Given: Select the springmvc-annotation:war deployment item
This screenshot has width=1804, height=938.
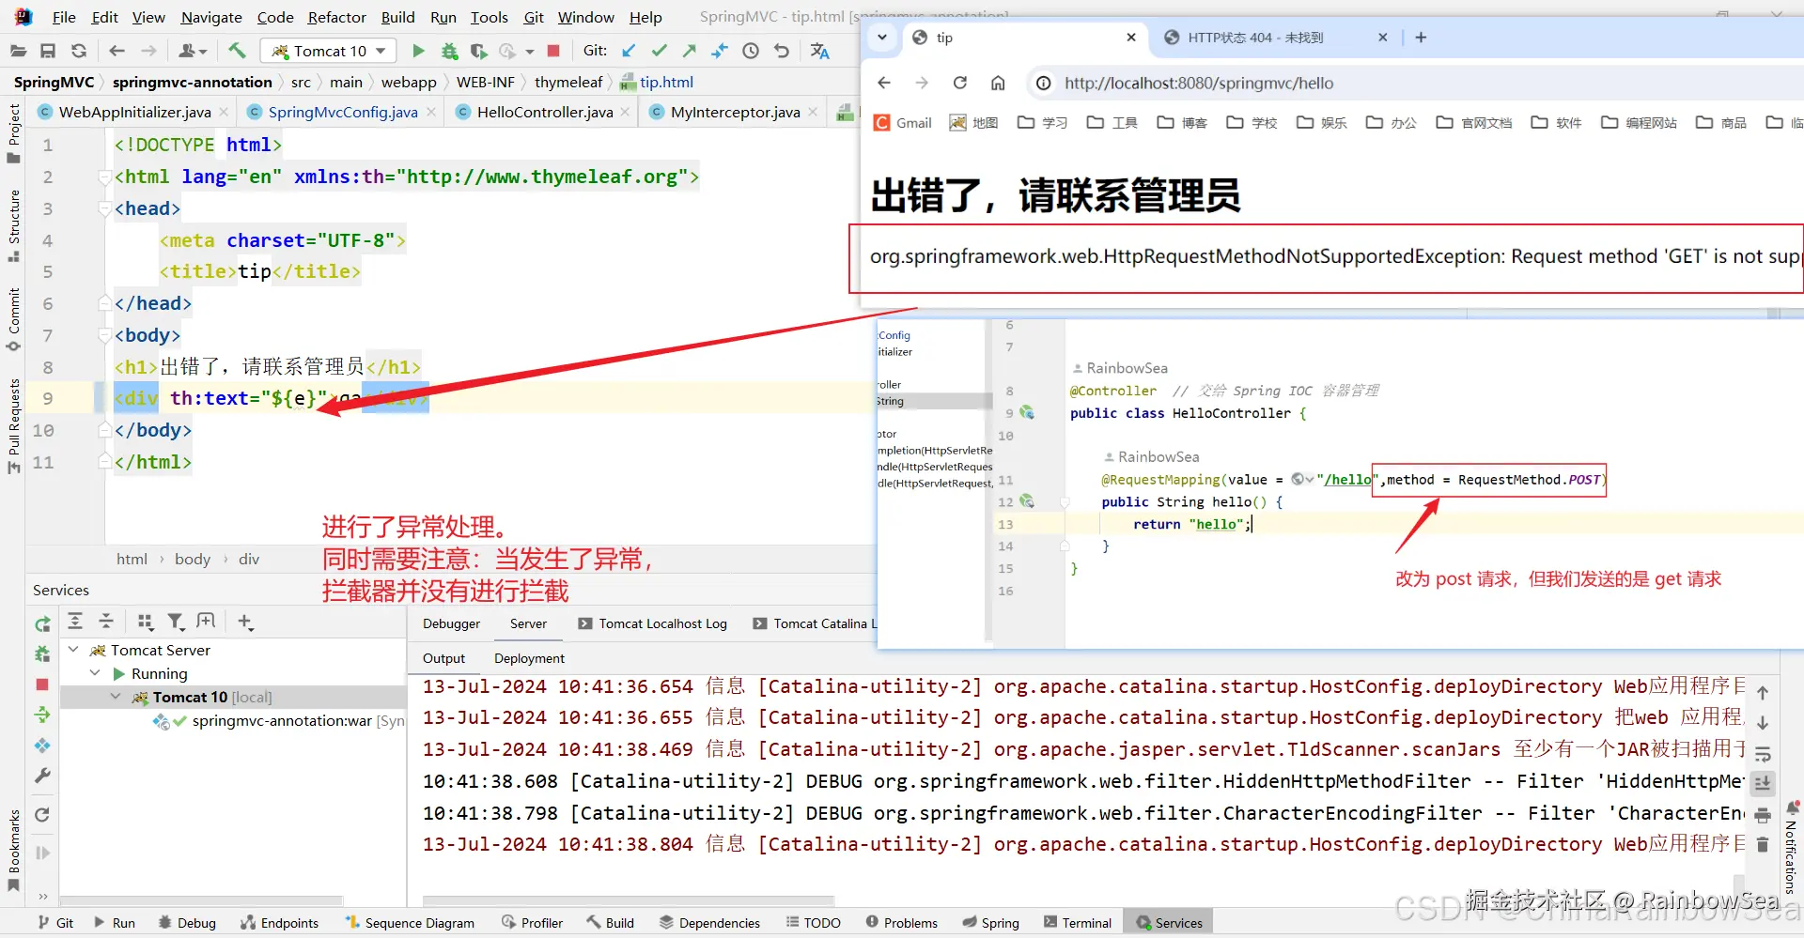Looking at the screenshot, I should [282, 720].
